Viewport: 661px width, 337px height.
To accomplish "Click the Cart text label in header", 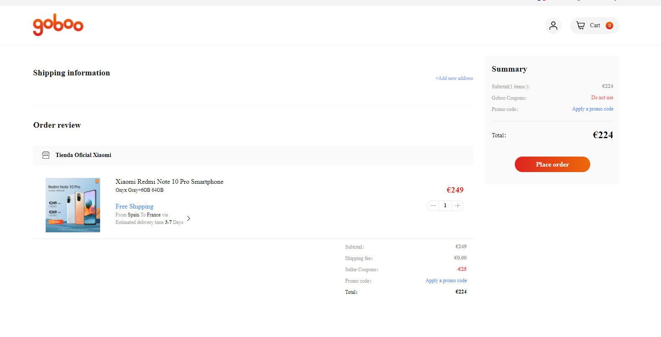I will pos(595,26).
